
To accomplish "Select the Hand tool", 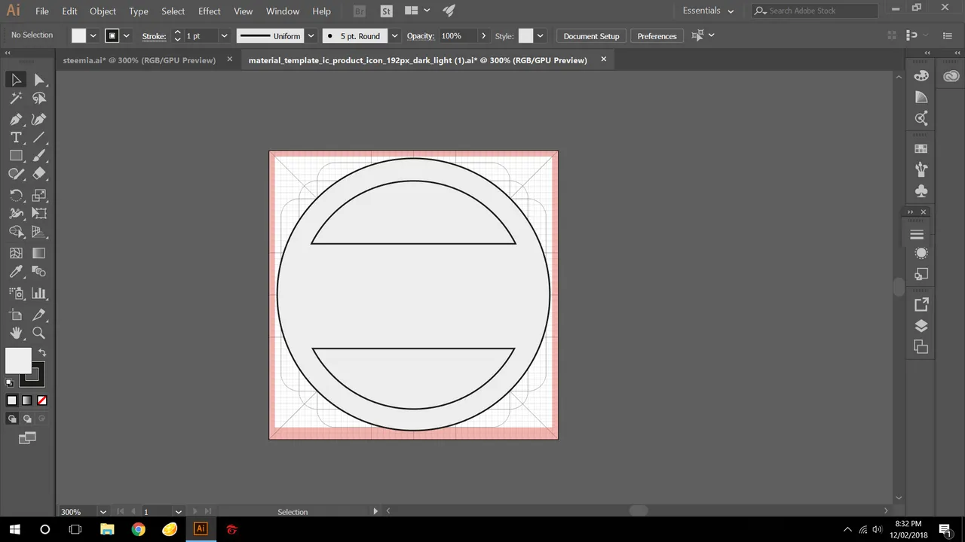I will pos(16,333).
